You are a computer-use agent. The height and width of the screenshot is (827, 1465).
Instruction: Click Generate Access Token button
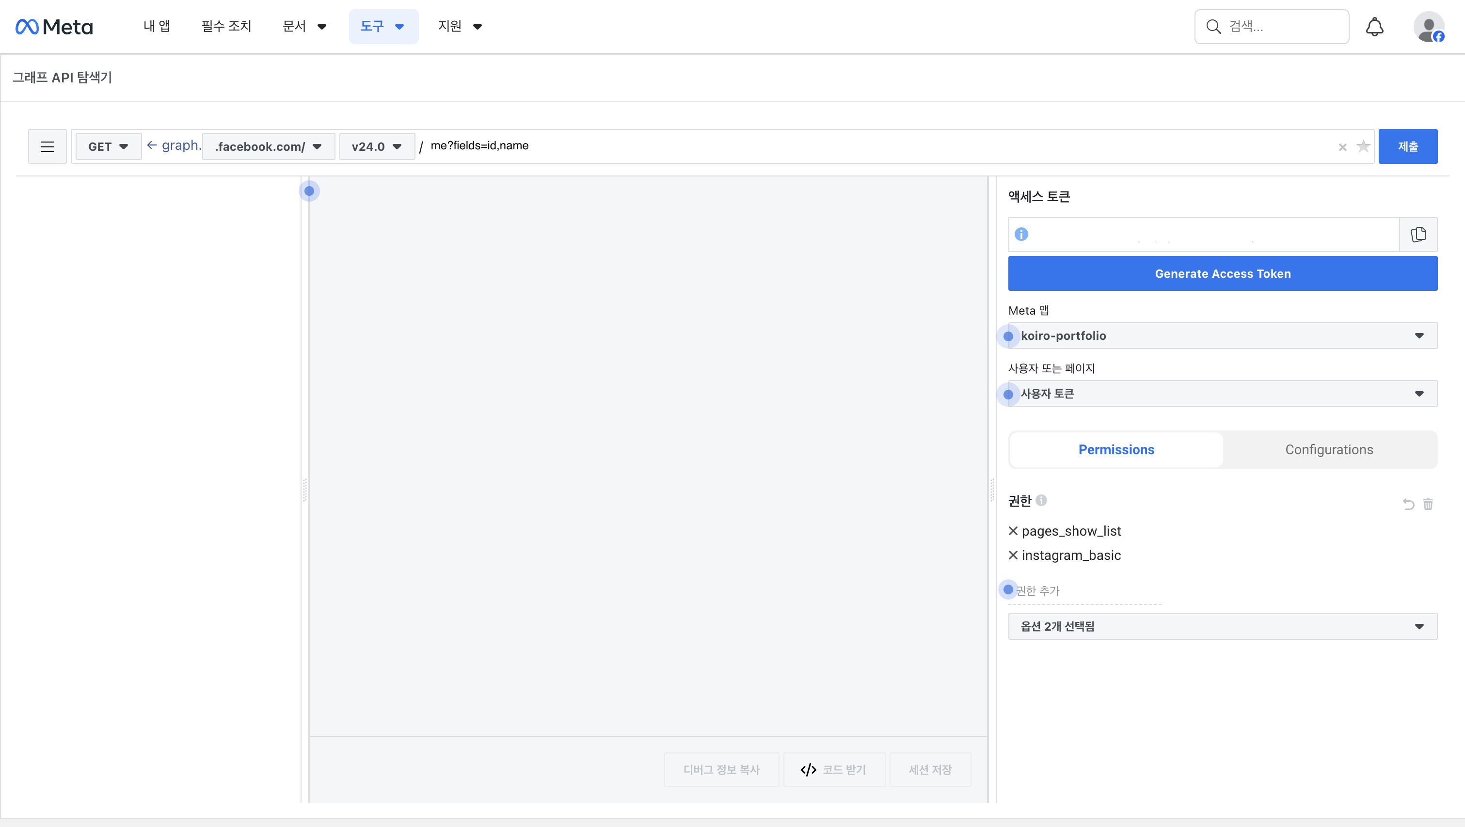click(x=1222, y=273)
